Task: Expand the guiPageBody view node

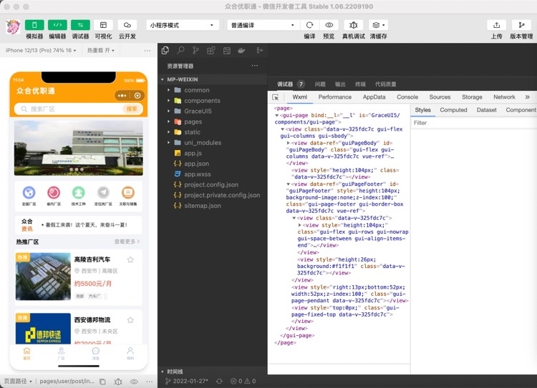Action: (288, 143)
